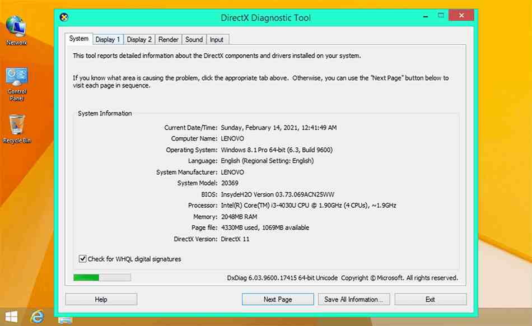
Task: Click Save All Information button
Action: [x=353, y=300]
